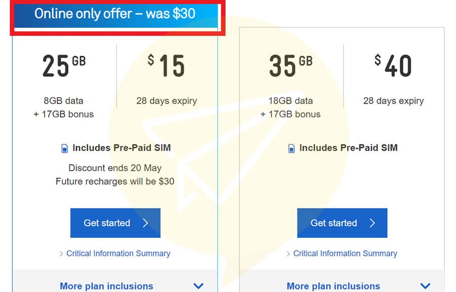This screenshot has width=456, height=292.
Task: Click the chevron arrow under the $40 plan
Action: 425,286
